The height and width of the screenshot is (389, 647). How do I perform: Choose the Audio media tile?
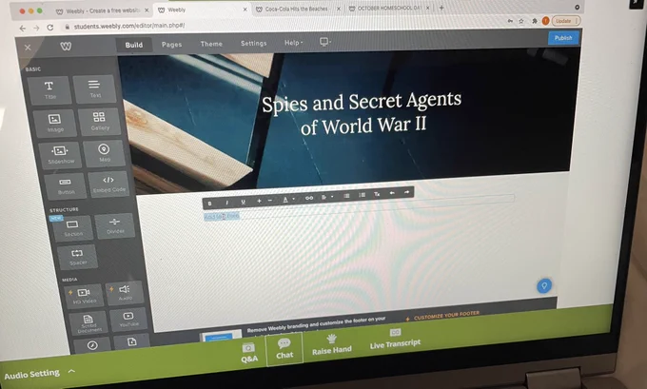coord(125,293)
